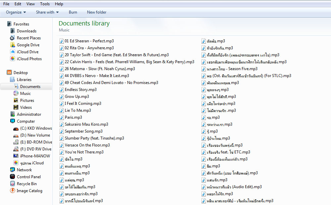Screen dimensions: 331x205
Task: Click the Favorites star icon
Action: (9, 24)
